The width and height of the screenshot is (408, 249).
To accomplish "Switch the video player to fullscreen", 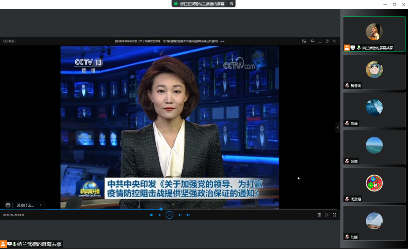I will pyautogui.click(x=335, y=215).
